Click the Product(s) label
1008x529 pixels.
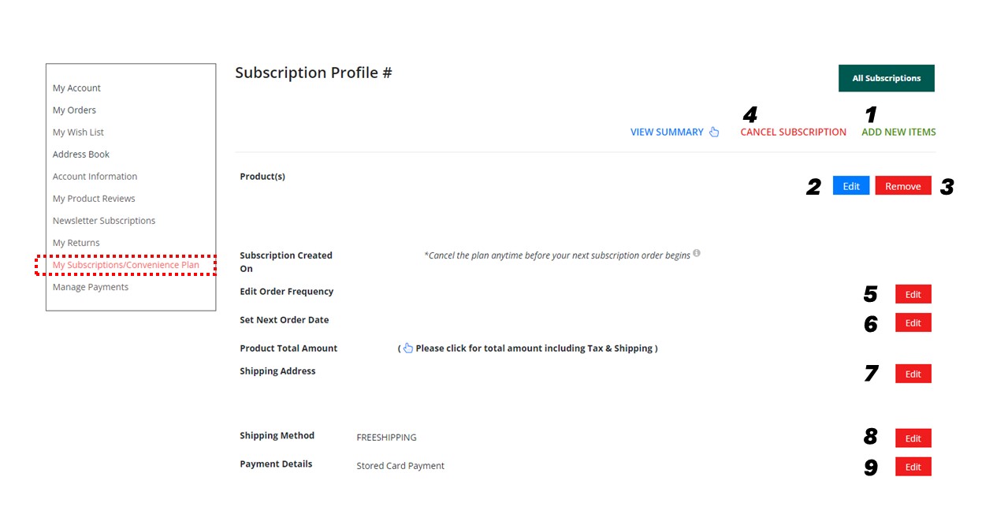(x=262, y=176)
